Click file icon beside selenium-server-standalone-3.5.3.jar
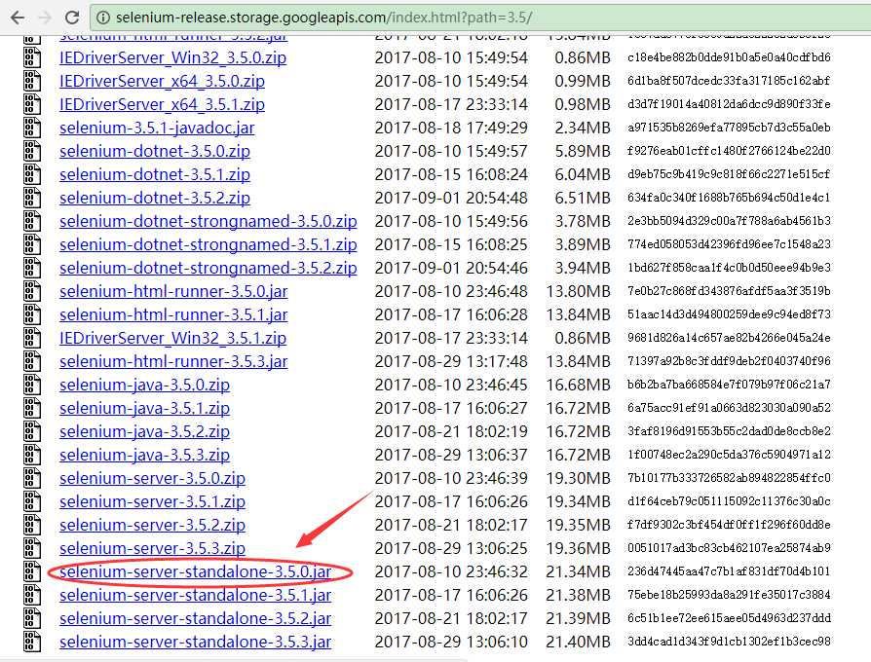871x662 pixels. tap(32, 642)
